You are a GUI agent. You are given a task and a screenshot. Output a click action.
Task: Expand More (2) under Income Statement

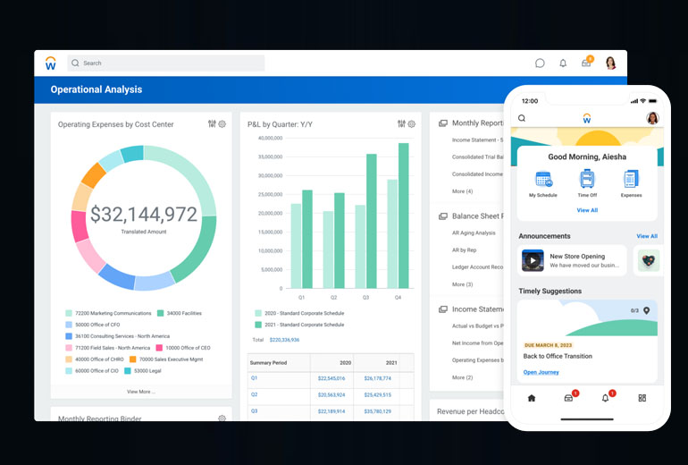click(463, 377)
